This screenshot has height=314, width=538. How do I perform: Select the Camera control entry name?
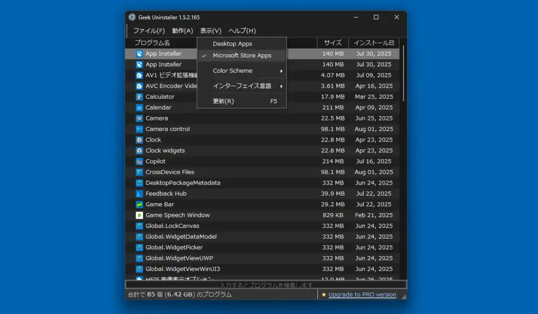168,129
